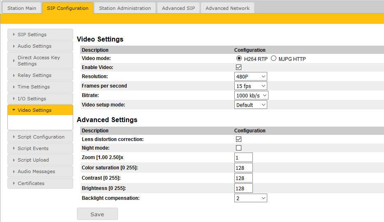Collapse the Video Settings sidebar section
The width and height of the screenshot is (384, 222).
tap(40, 110)
